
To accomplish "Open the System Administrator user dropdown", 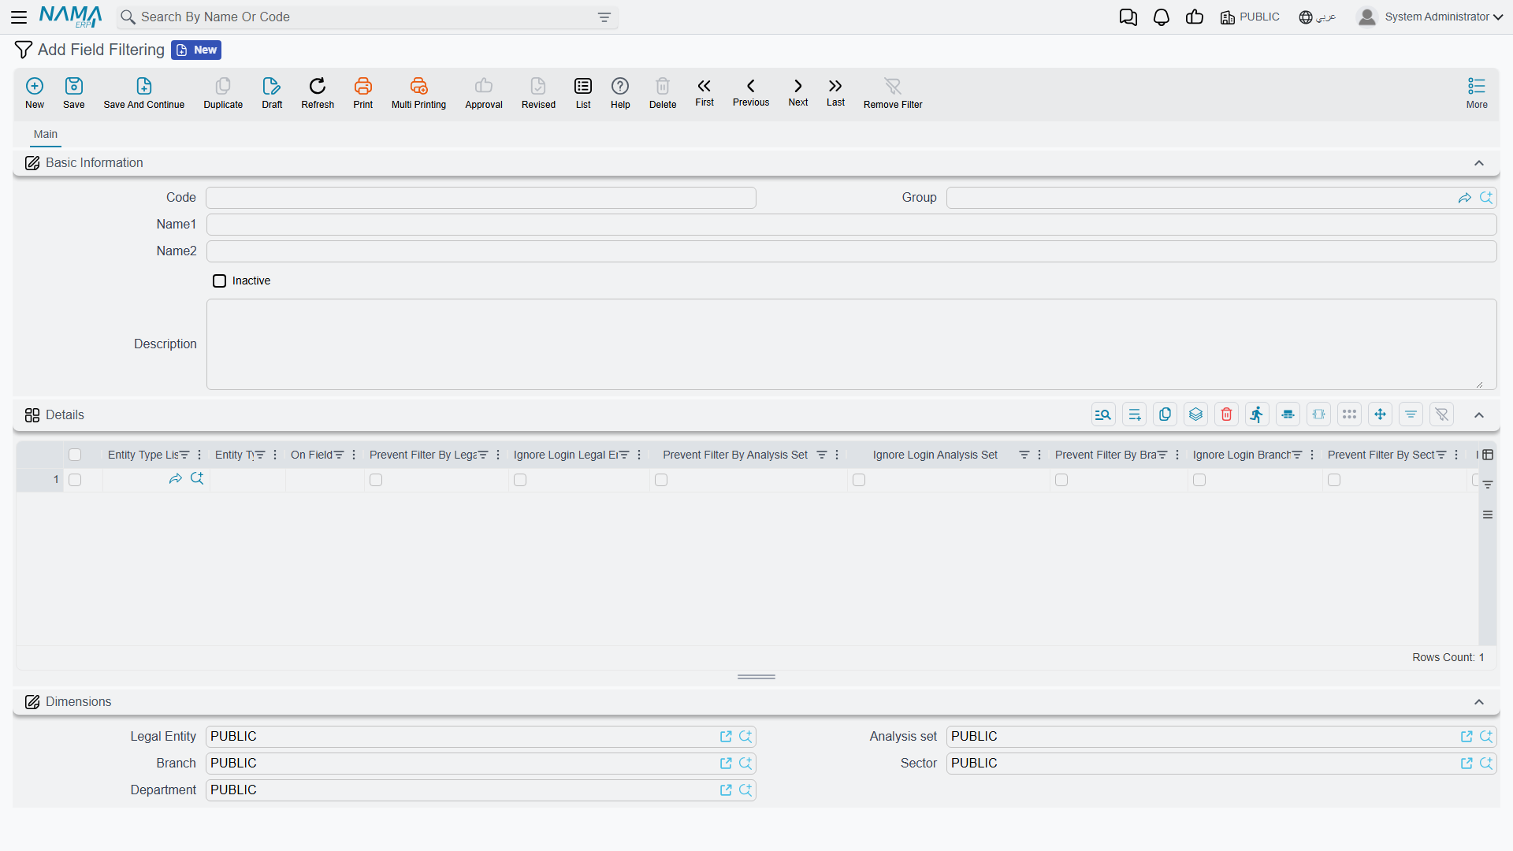I will click(1429, 17).
